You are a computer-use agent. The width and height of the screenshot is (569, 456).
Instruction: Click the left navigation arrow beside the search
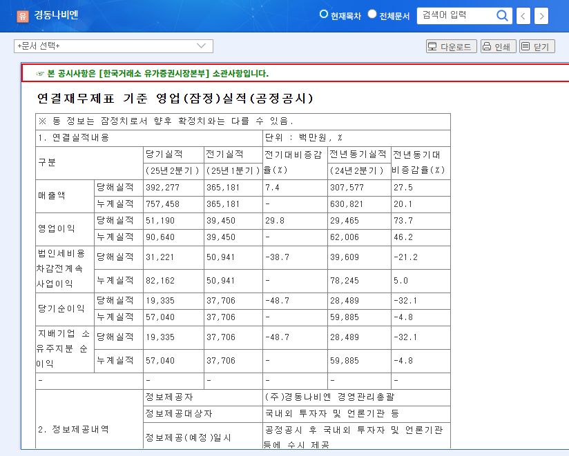click(x=523, y=16)
